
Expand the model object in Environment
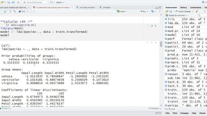click(x=166, y=35)
